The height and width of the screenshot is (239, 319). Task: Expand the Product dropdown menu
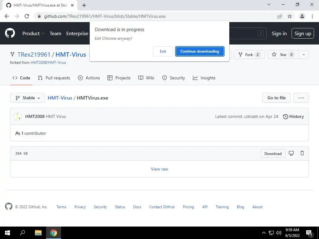point(33,34)
